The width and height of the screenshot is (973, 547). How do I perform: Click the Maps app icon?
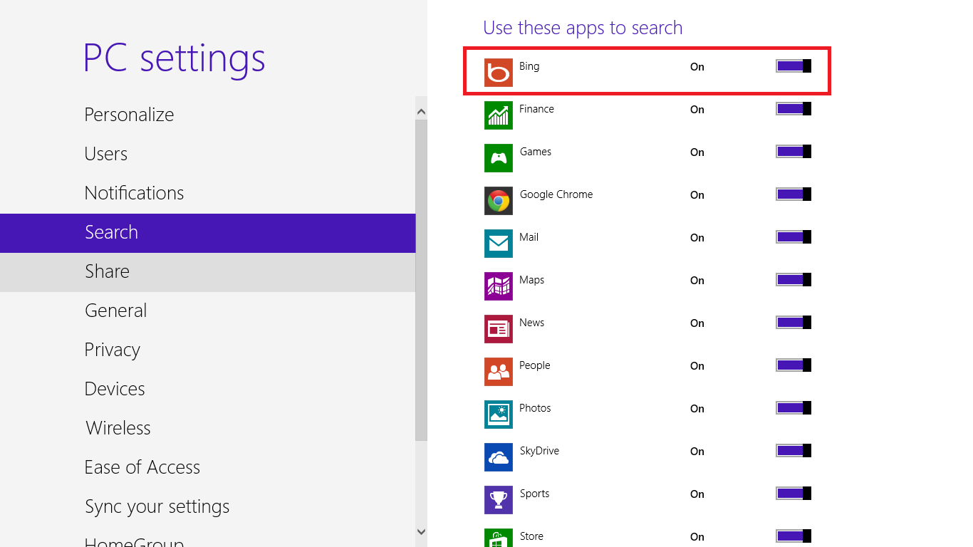click(499, 286)
